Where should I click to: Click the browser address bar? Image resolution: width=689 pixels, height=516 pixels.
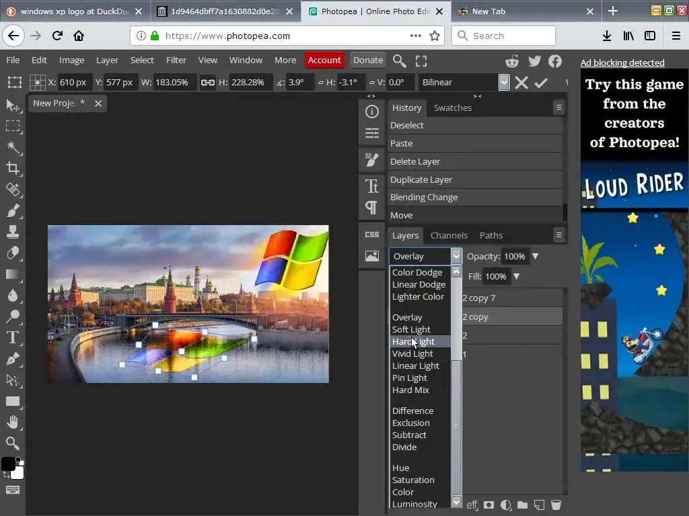coord(288,36)
